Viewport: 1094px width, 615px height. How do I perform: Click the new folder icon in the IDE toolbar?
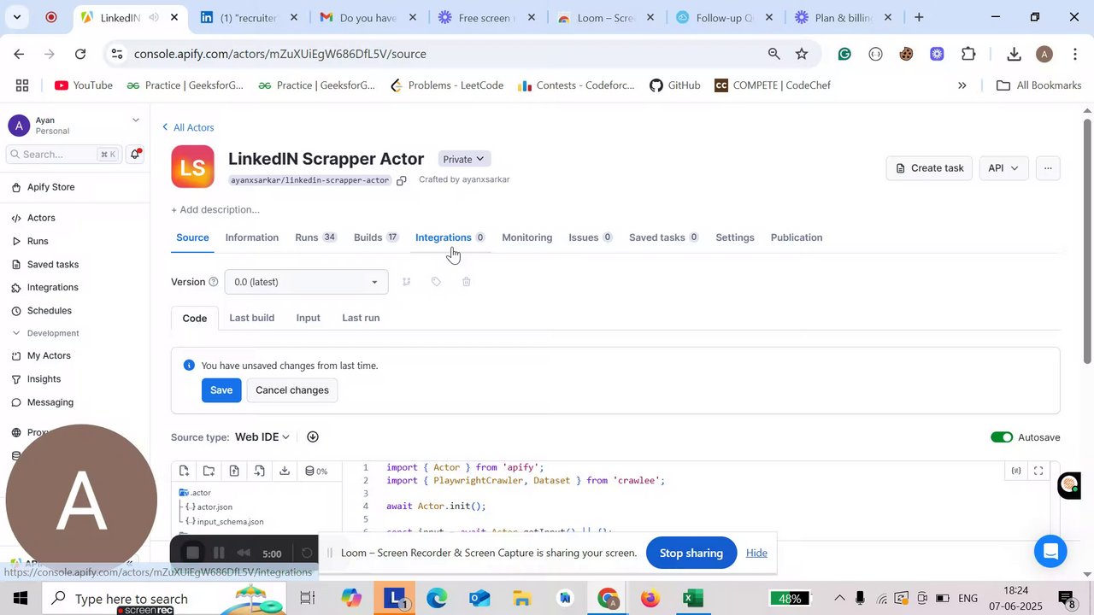(209, 471)
